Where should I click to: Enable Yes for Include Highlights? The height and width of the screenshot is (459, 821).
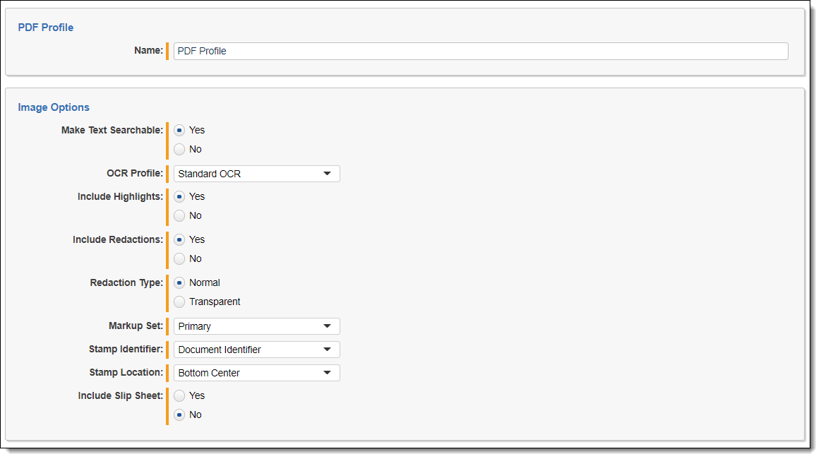point(179,196)
